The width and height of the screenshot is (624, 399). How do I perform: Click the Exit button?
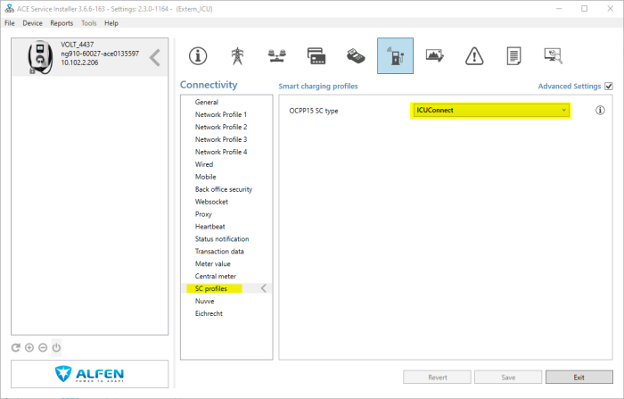tap(579, 377)
